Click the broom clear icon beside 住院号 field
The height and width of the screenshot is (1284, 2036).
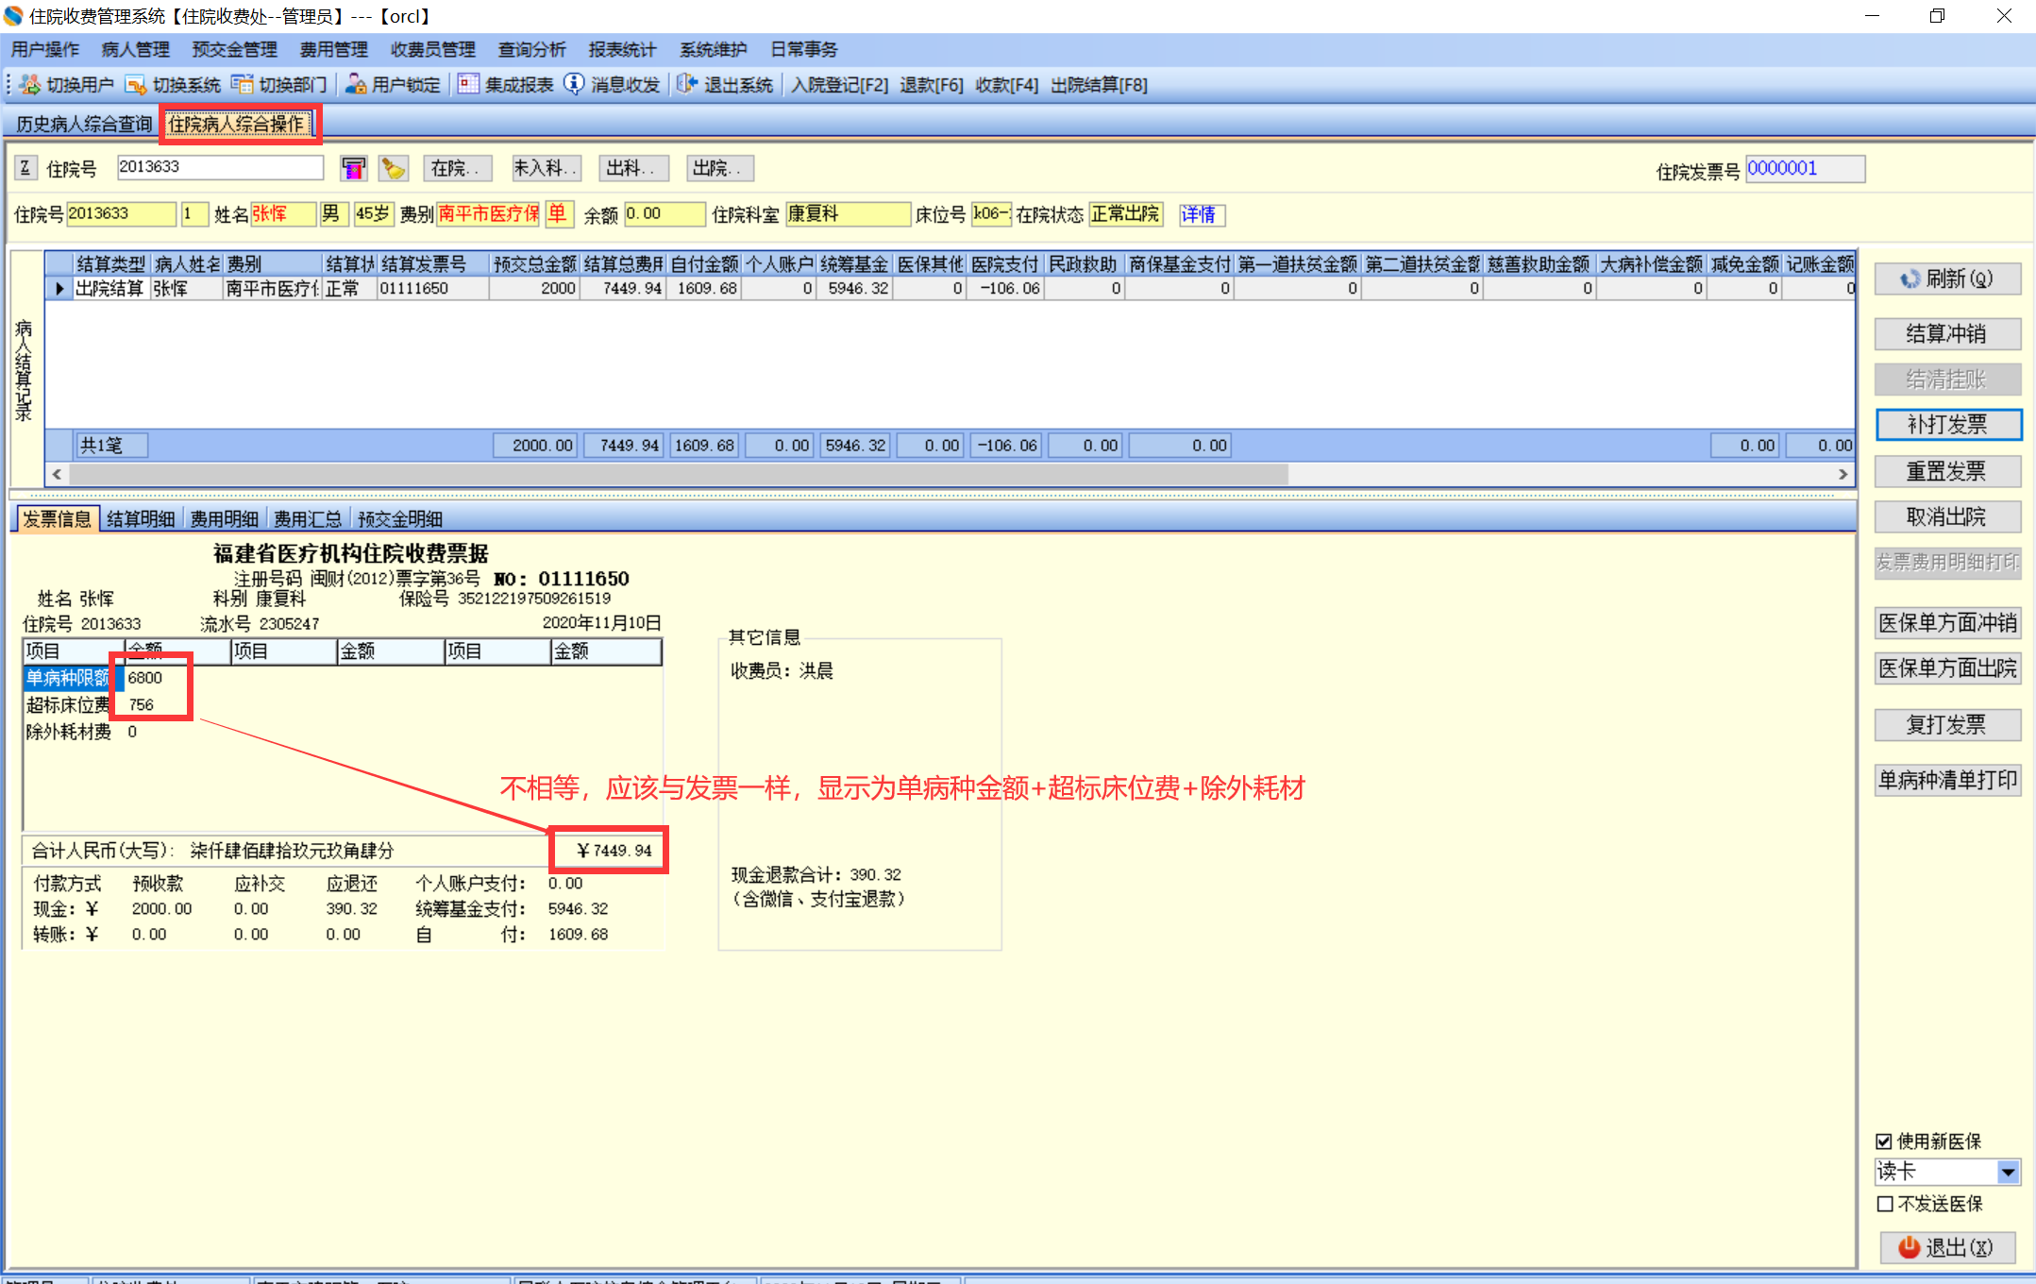[x=393, y=169]
